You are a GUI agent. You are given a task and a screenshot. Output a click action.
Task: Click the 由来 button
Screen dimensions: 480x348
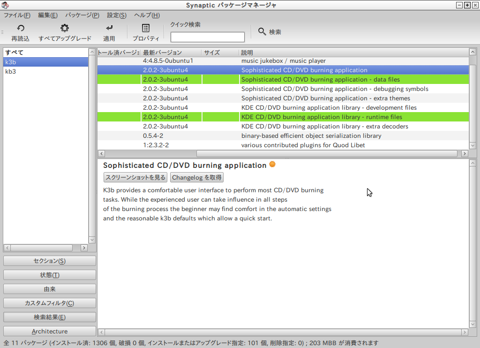tap(50, 289)
